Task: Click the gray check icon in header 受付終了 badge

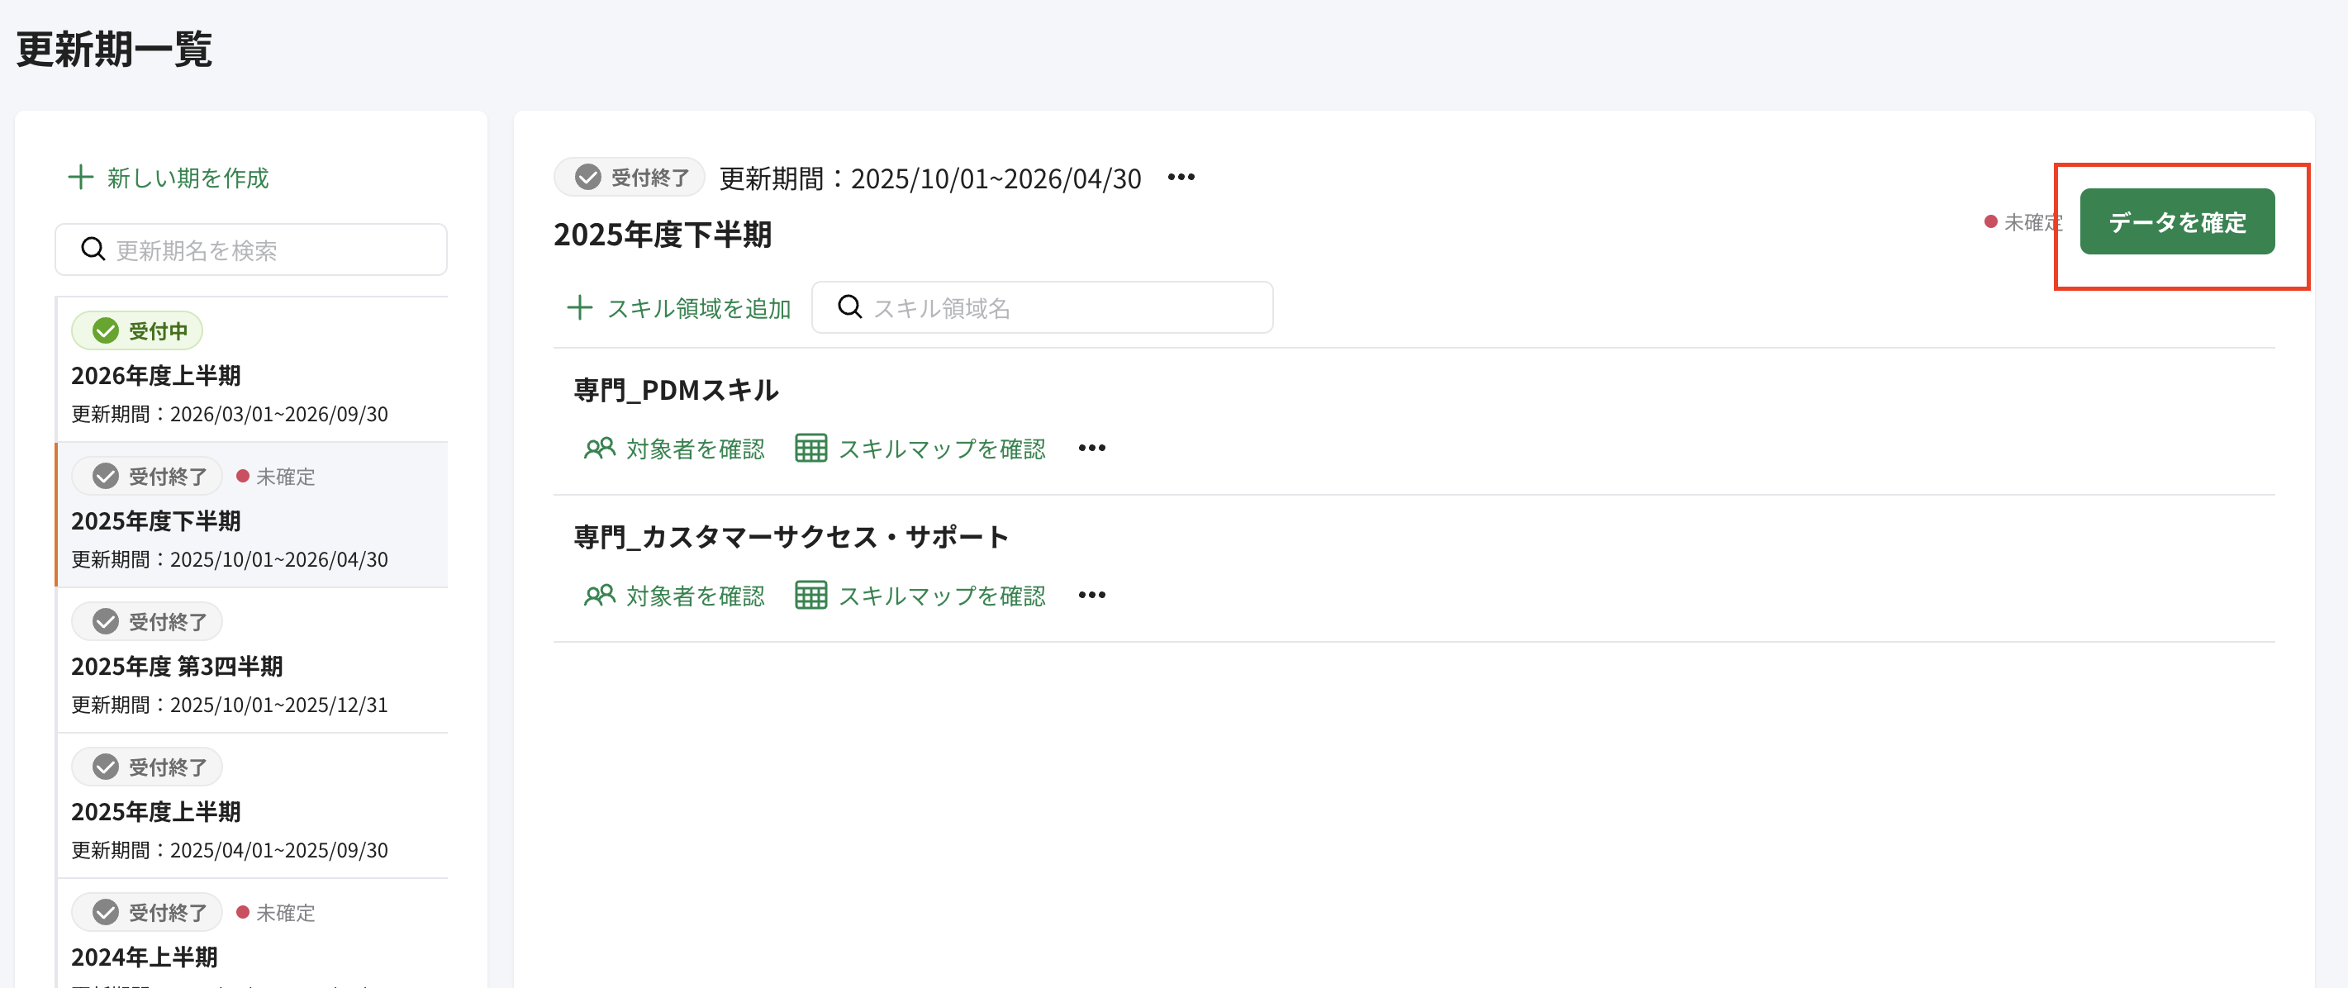Action: point(588,177)
